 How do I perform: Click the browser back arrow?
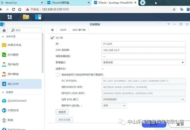click(1, 9)
